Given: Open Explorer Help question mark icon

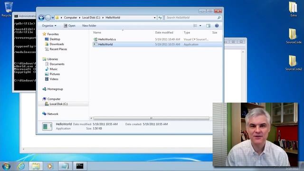Looking at the screenshot, I should pos(217,26).
